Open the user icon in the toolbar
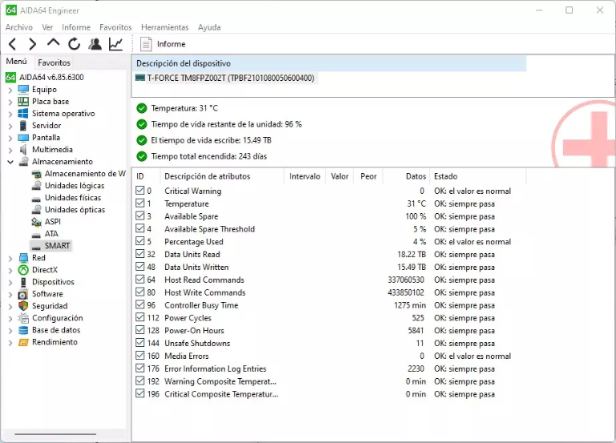This screenshot has height=443, width=616. [x=95, y=44]
